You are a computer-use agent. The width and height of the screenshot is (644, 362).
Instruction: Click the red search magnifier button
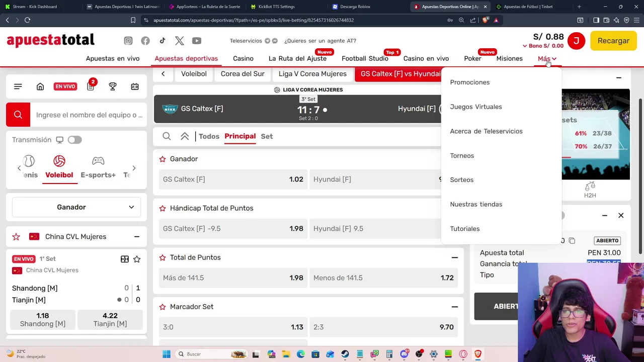pos(18,115)
